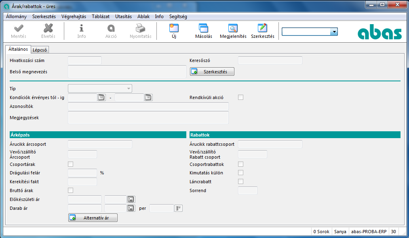
Task: Click 'Sanya' in the status bar
Action: [340, 232]
